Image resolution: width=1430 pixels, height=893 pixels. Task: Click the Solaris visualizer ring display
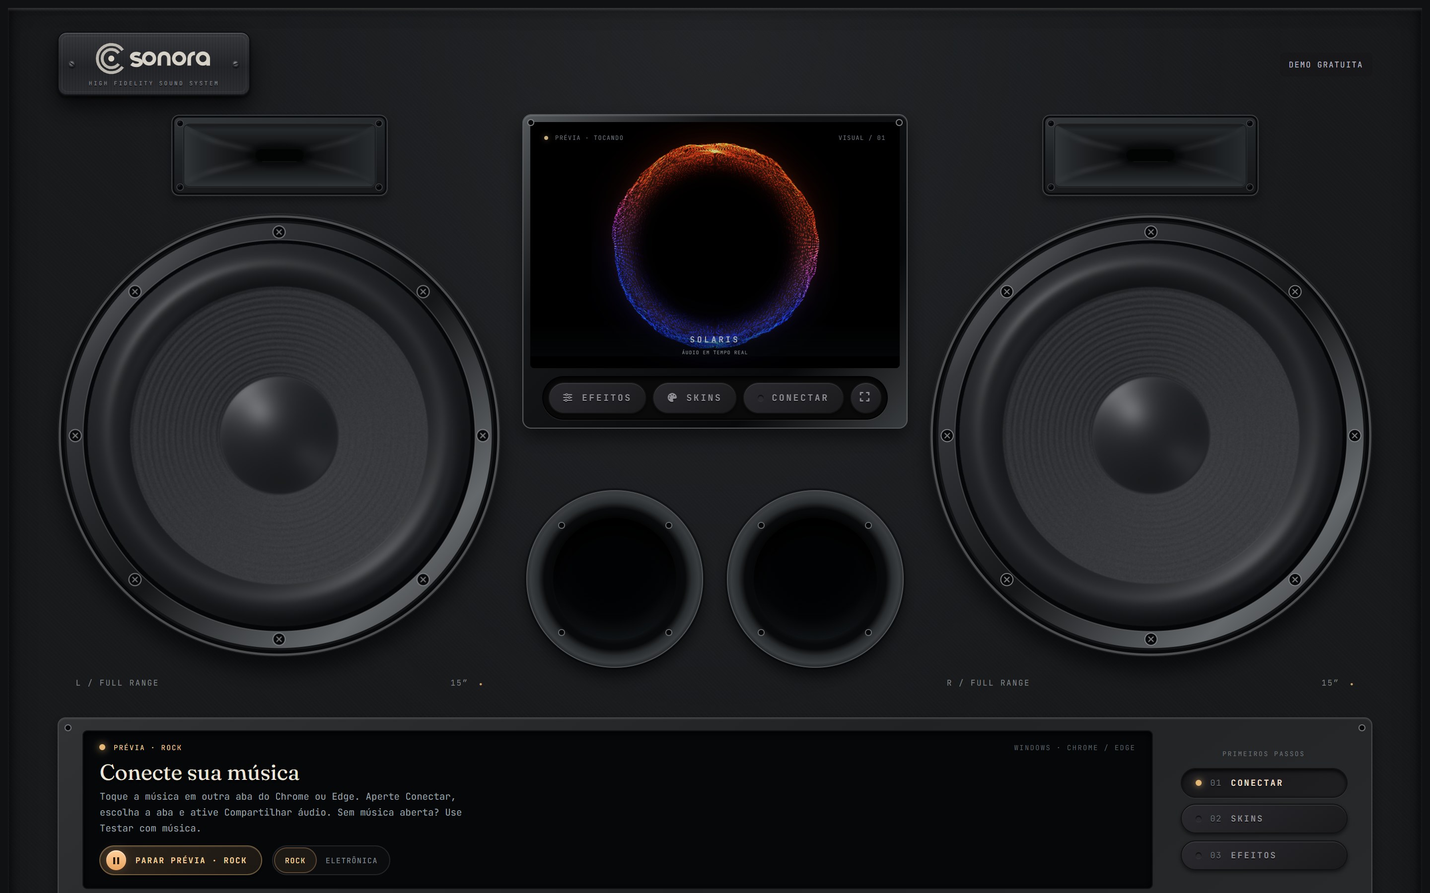click(715, 245)
